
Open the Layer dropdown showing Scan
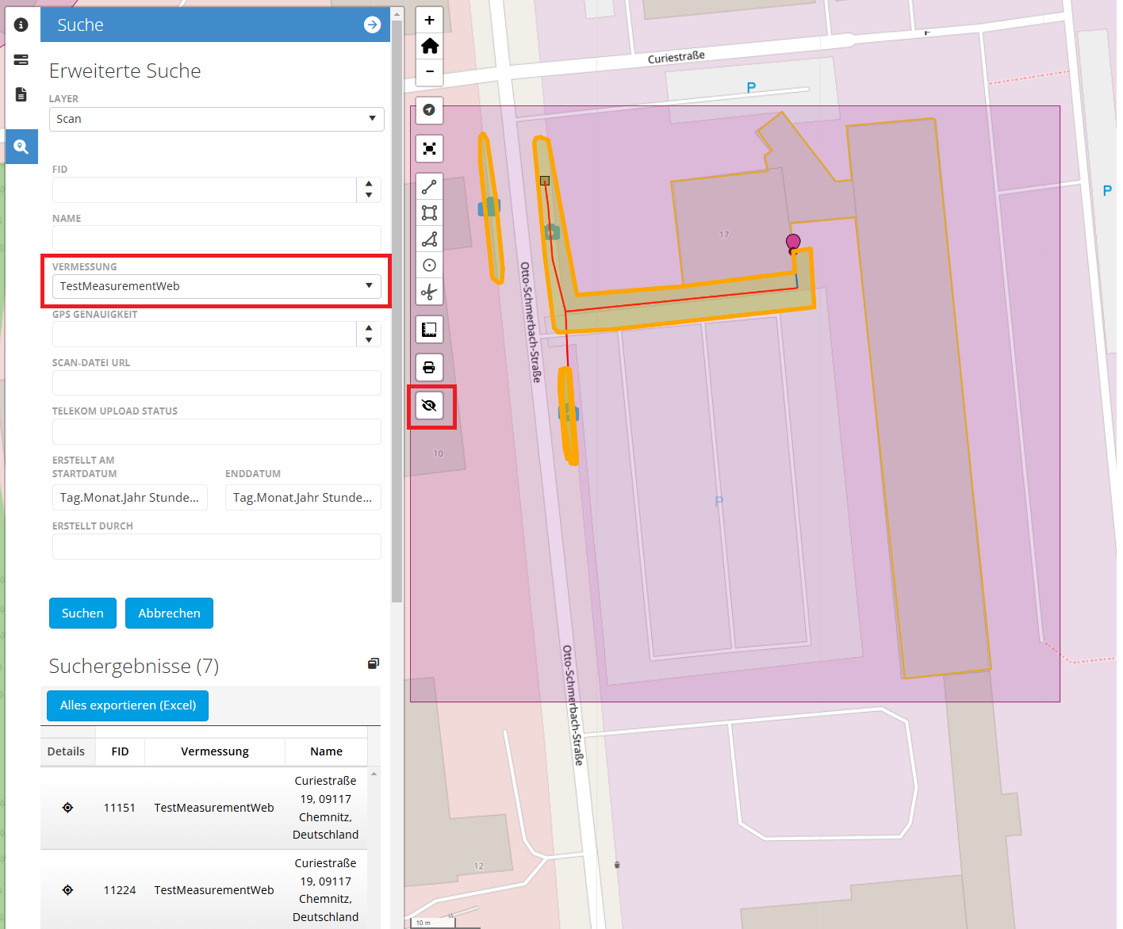pyautogui.click(x=217, y=119)
